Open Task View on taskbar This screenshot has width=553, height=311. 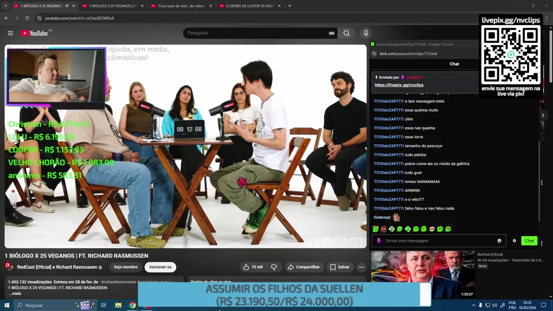(104, 305)
